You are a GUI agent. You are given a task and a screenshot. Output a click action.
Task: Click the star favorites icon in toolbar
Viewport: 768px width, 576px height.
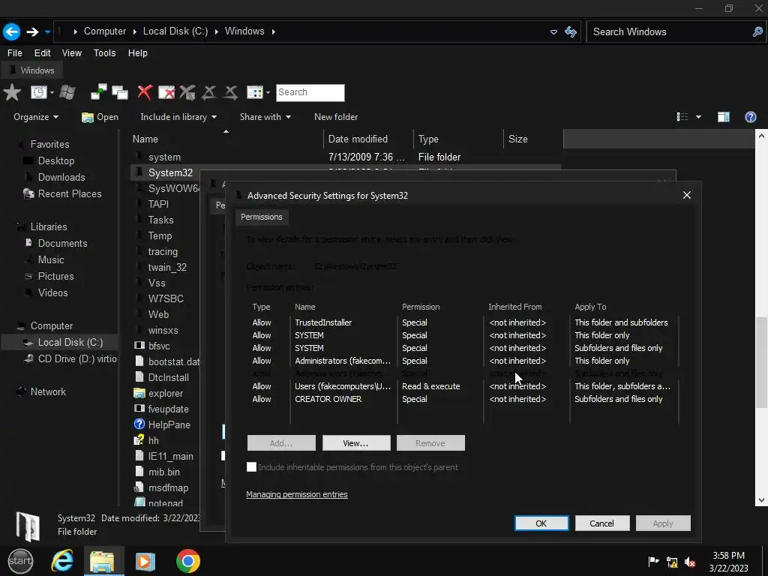click(x=12, y=92)
